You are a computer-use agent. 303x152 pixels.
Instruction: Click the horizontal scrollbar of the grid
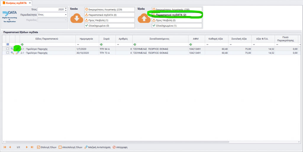[x=117, y=142]
